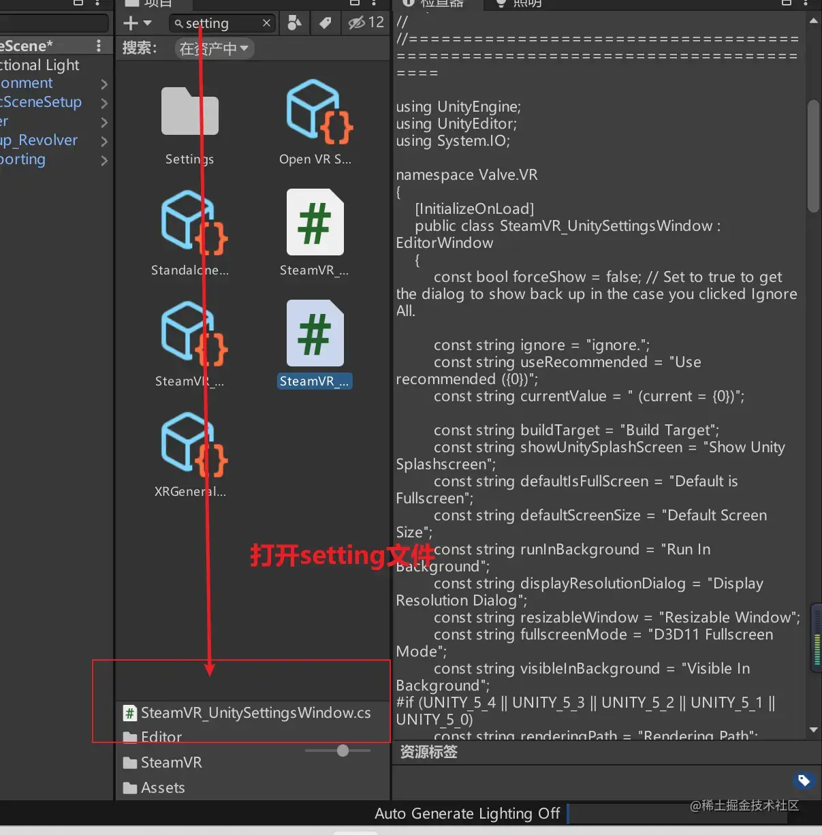822x835 pixels.
Task: Click the 搜索: search label
Action: point(140,48)
